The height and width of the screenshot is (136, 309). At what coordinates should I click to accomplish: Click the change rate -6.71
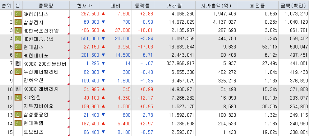pos(147,55)
